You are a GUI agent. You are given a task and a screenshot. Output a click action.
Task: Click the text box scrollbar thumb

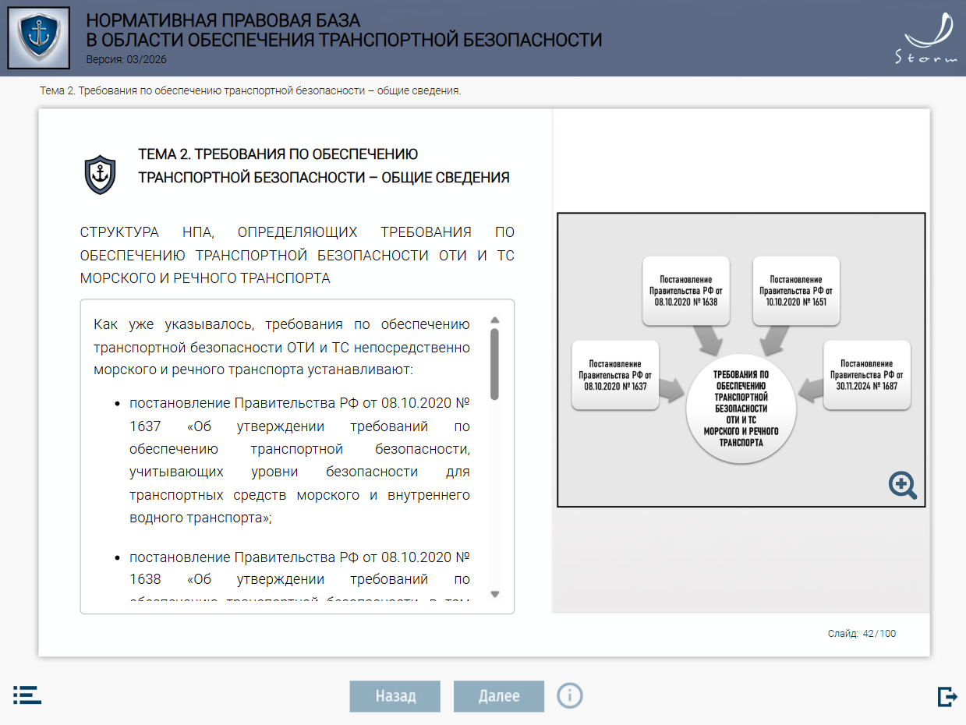(494, 363)
